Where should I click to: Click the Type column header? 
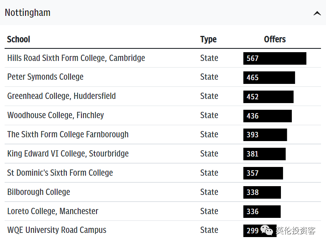coord(208,39)
